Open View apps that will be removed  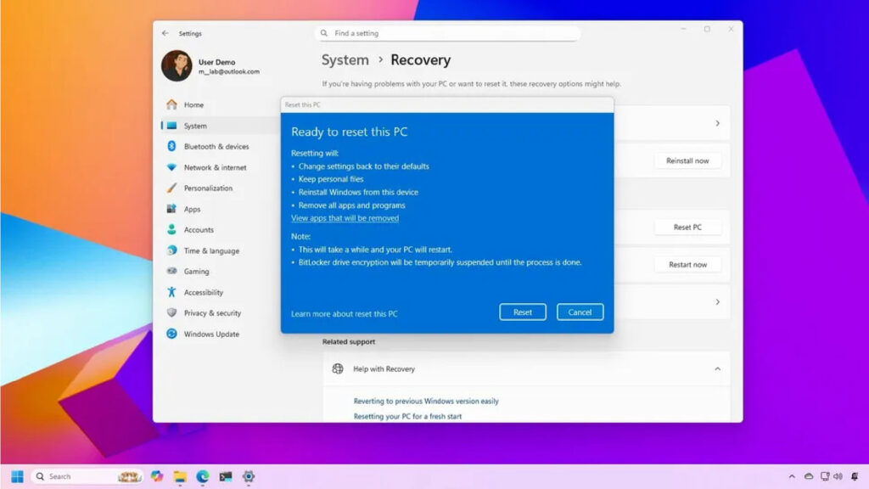[345, 218]
